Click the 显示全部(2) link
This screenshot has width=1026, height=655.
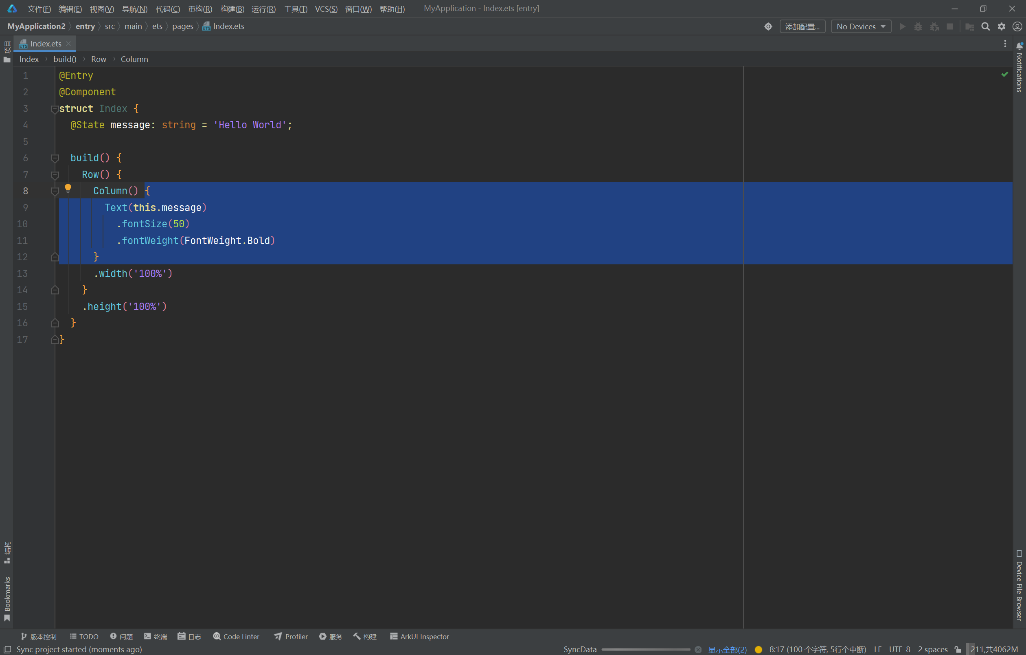(727, 649)
